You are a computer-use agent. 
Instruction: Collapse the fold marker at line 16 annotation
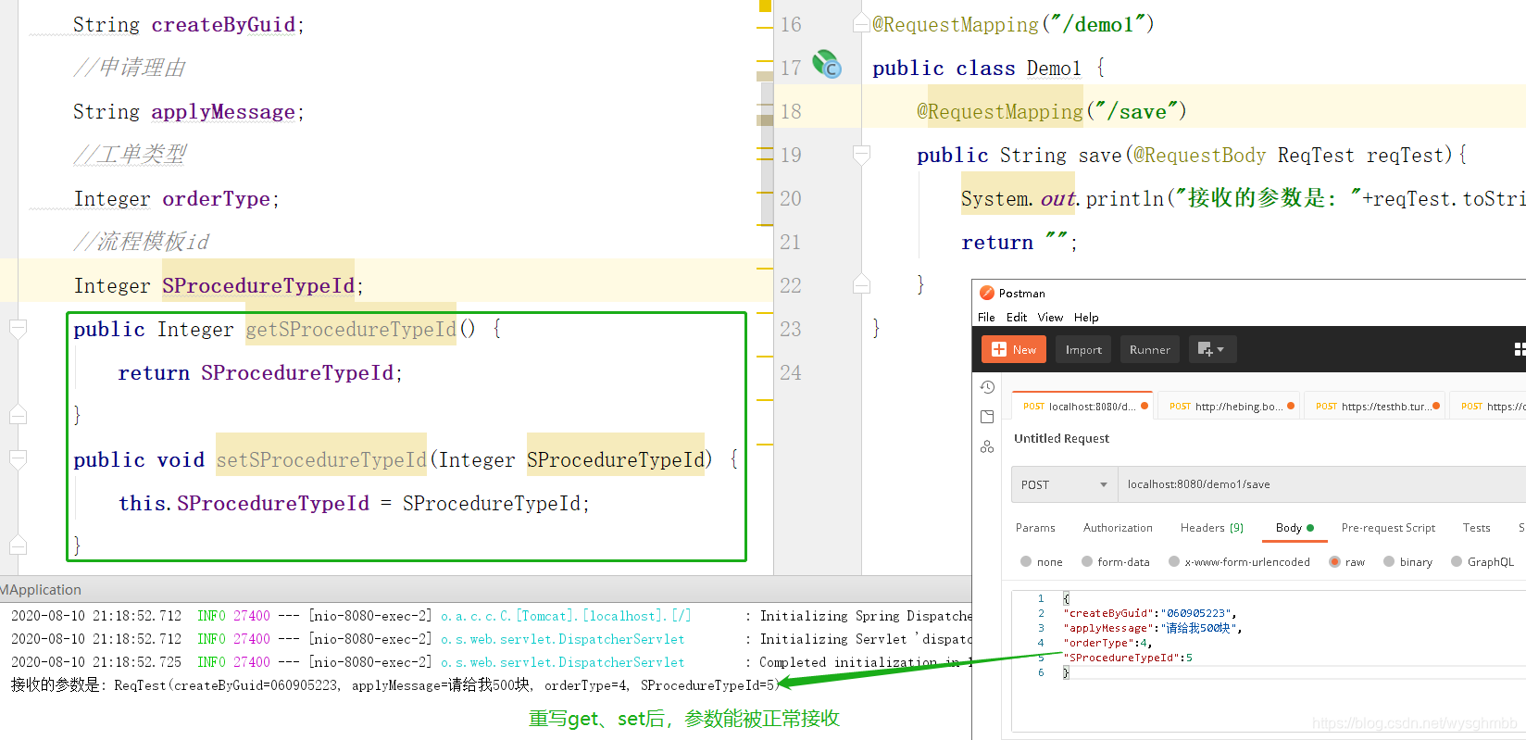(861, 23)
